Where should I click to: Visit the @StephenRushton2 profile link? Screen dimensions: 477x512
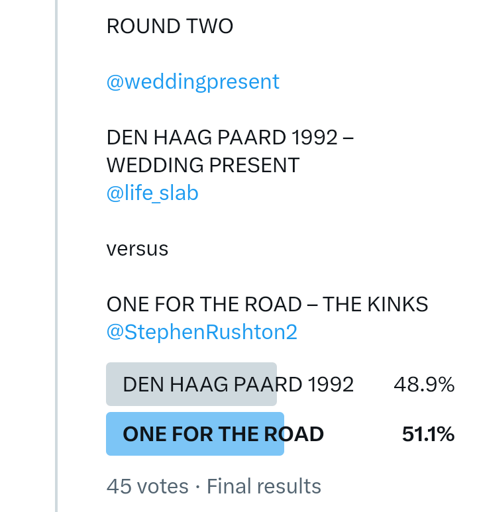[201, 333]
